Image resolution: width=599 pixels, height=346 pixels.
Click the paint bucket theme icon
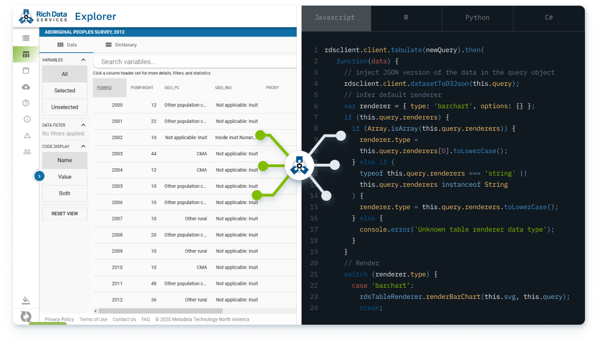pyautogui.click(x=26, y=300)
